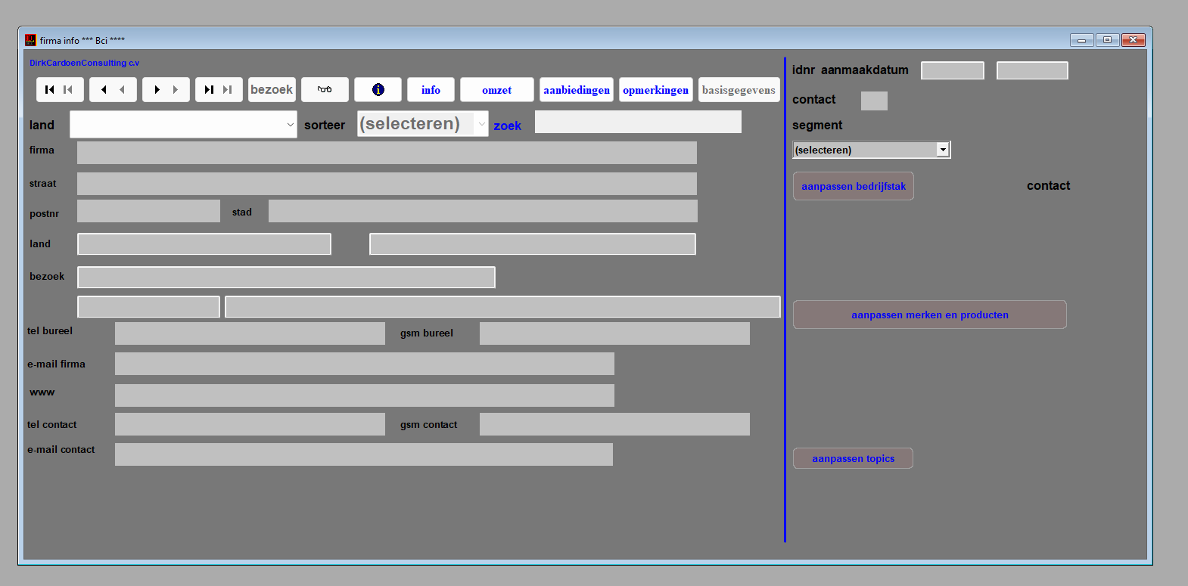This screenshot has width=1188, height=586.
Task: Switch to the aanbiedingen tab
Action: coord(576,90)
